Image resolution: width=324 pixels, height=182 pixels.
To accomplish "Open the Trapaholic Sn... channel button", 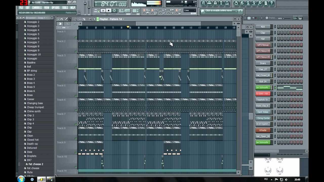I will [x=263, y=100].
